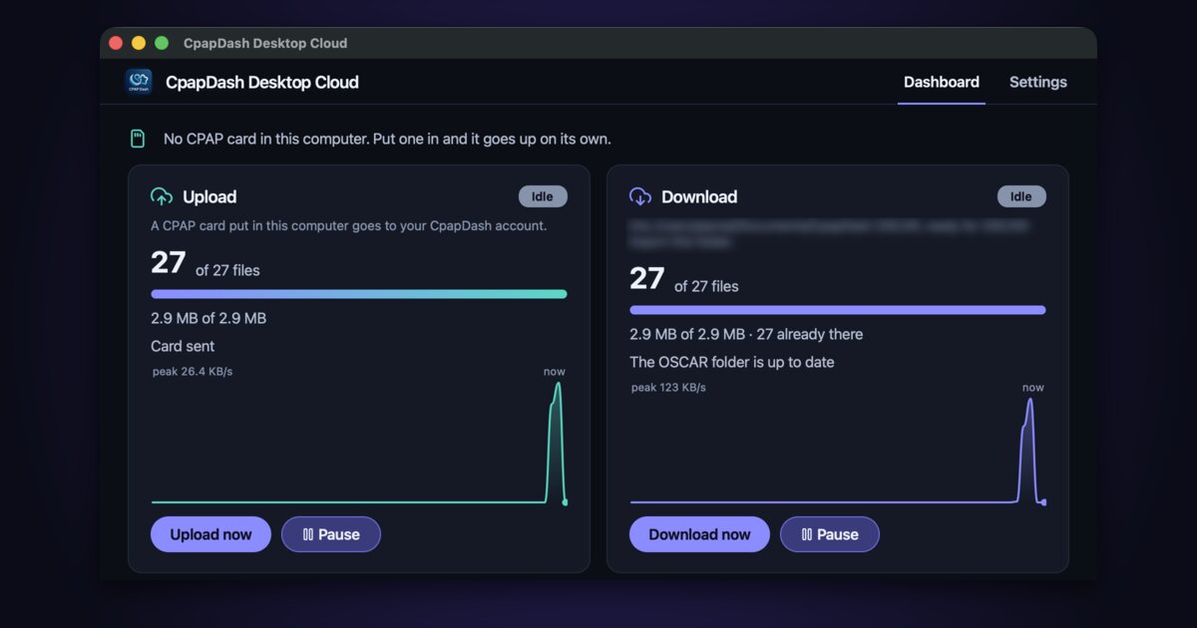Click the Download cloud icon

[640, 196]
